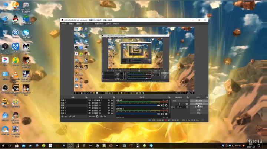
Task: Open the Scene Collection menu
Action: tap(99, 24)
